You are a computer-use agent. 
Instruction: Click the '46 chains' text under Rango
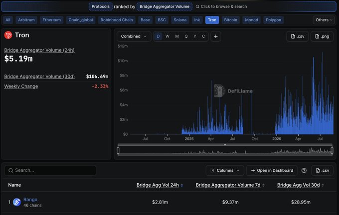point(32,206)
